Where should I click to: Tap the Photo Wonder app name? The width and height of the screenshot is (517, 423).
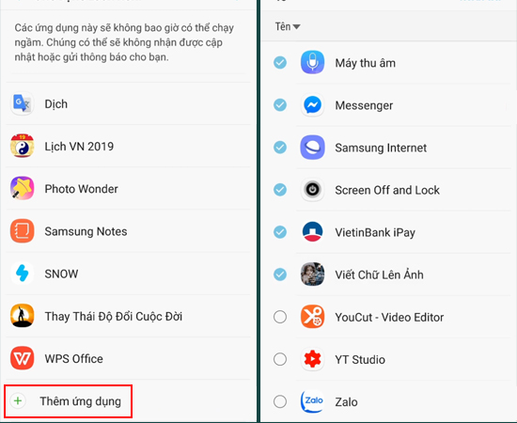coord(82,189)
